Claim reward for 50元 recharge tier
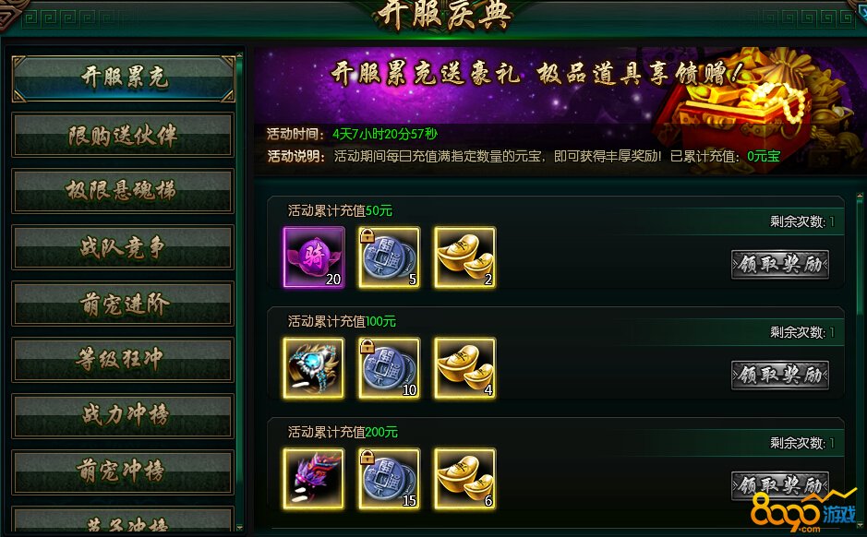Image resolution: width=867 pixels, height=537 pixels. pos(779,265)
